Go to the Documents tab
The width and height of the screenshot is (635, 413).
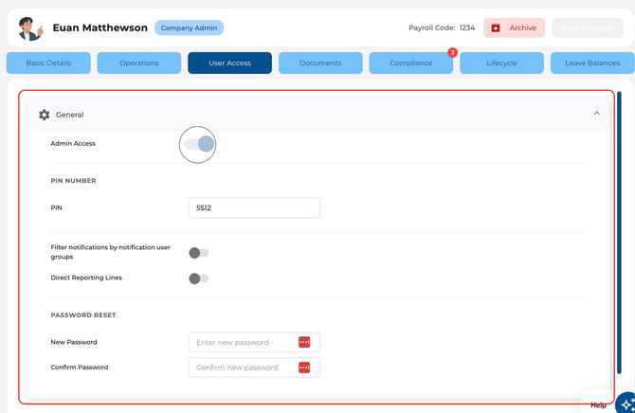click(320, 63)
